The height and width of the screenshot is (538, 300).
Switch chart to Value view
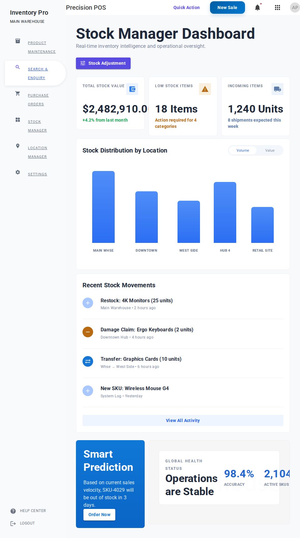pos(270,150)
